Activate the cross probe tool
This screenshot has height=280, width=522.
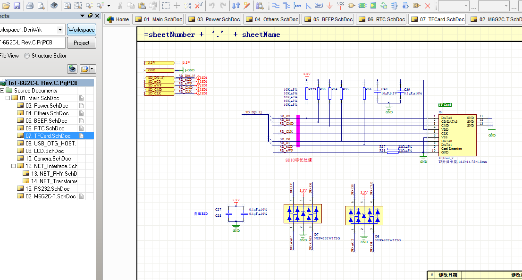tap(247, 5)
